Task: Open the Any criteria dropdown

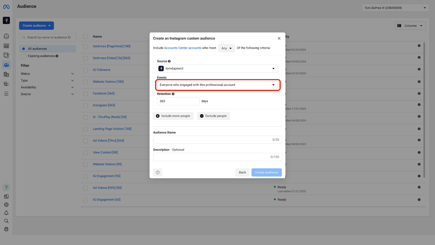Action: tap(226, 48)
